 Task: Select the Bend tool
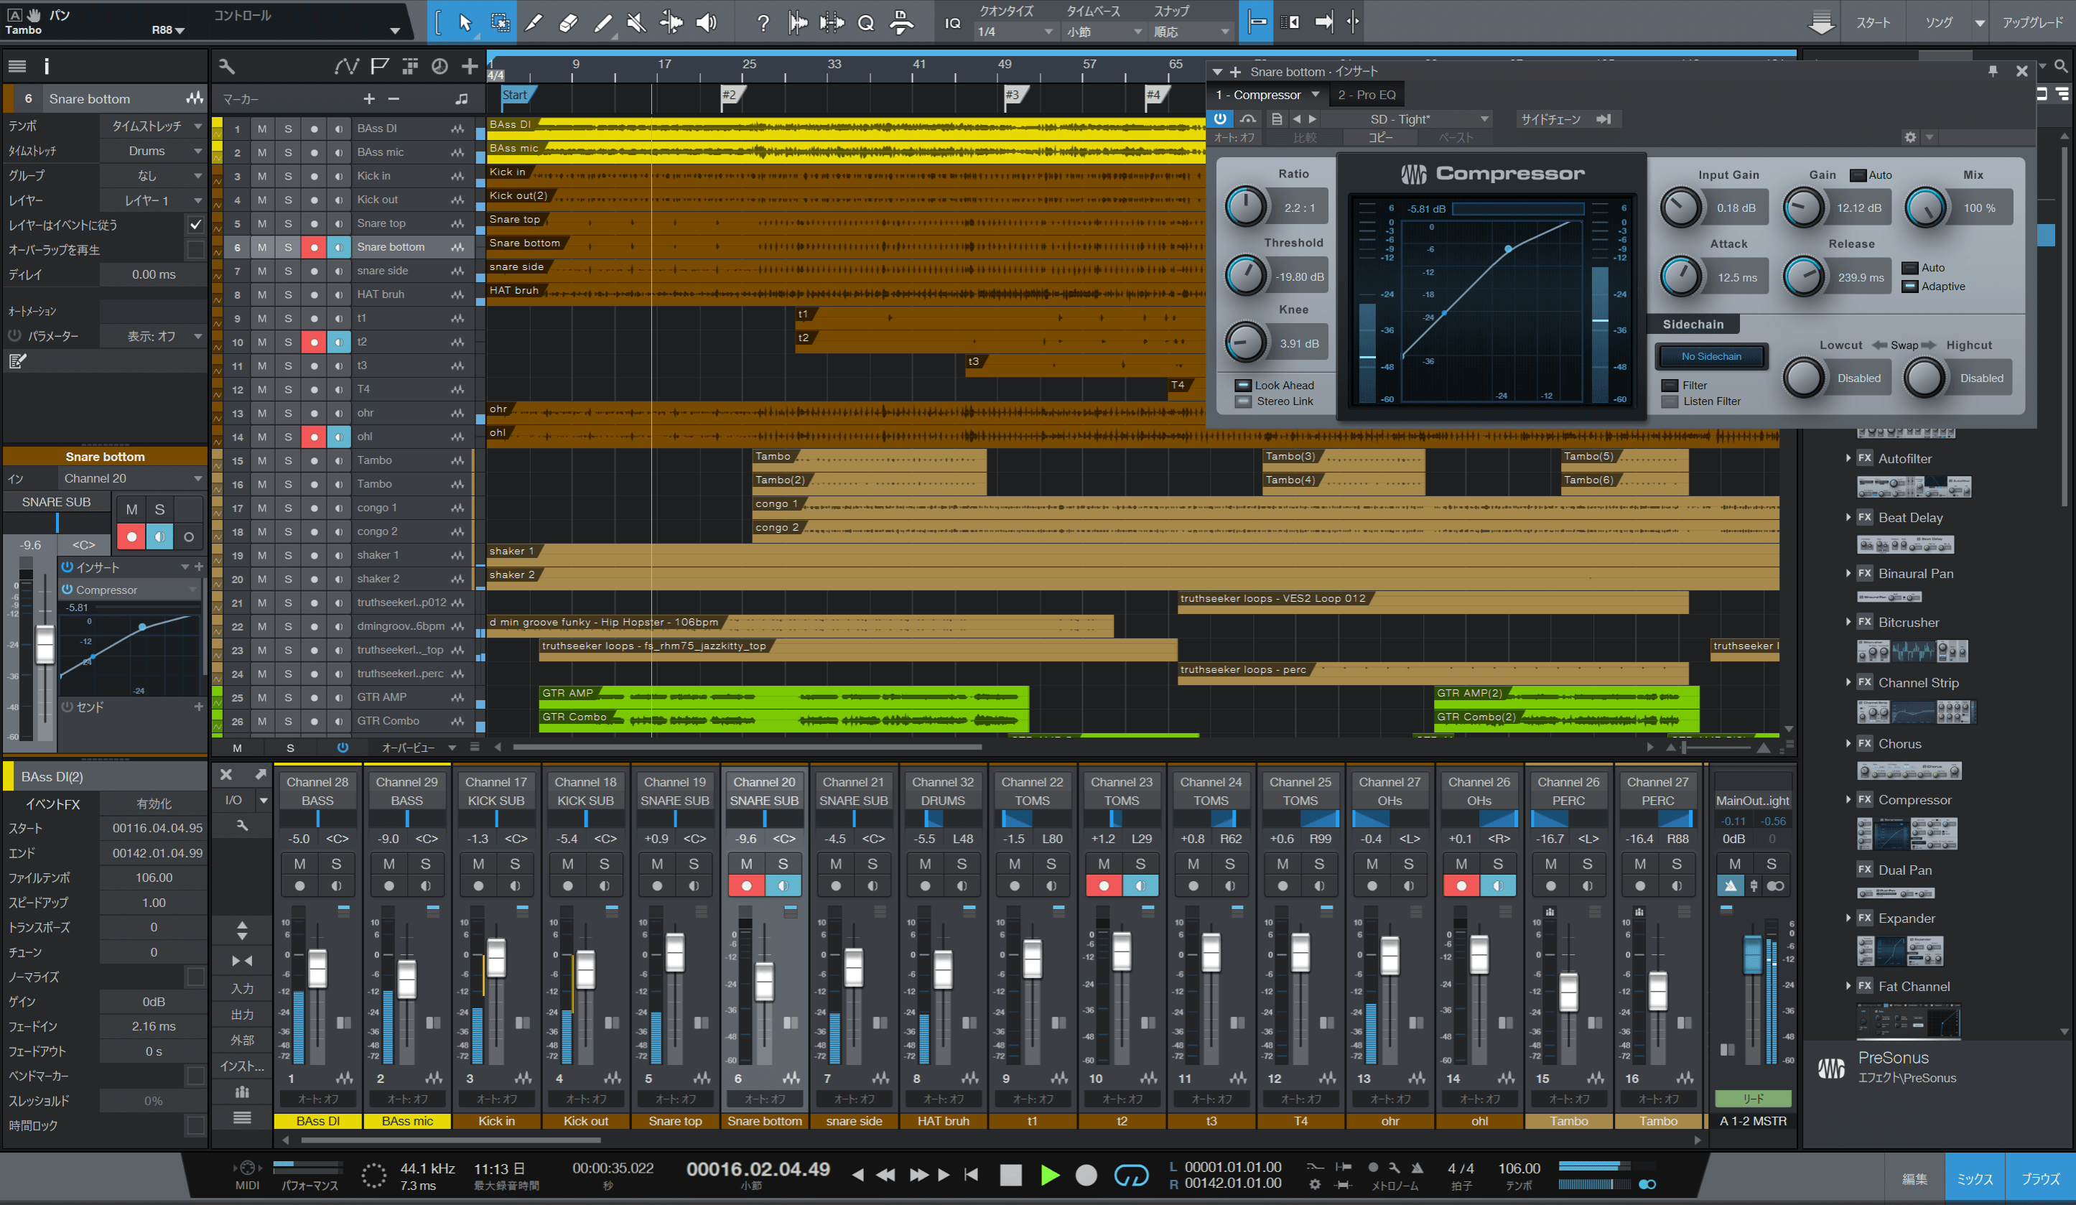[671, 22]
